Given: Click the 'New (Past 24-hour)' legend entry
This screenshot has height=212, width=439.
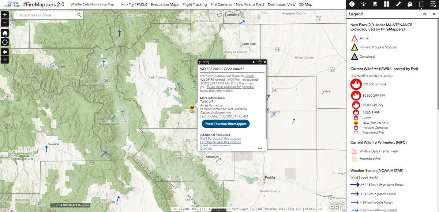Looking at the screenshot, I should (375, 123).
